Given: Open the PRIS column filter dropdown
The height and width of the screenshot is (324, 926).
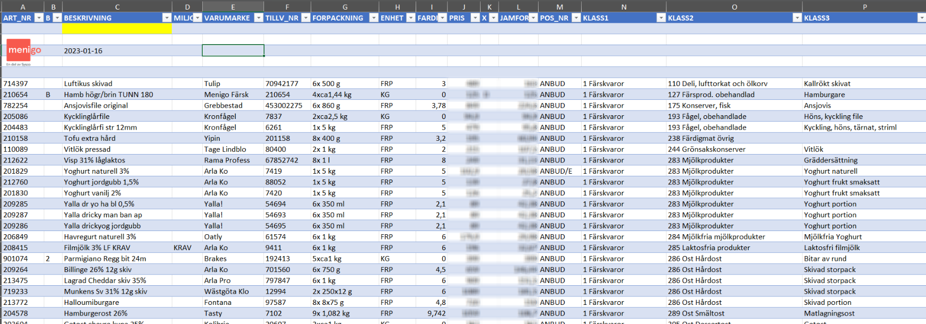Looking at the screenshot, I should 475,18.
